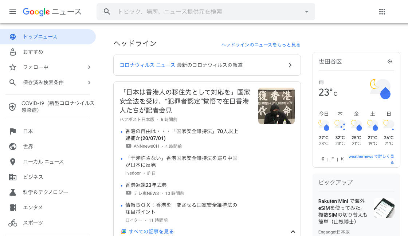Click the globe icon for トップニュース
Image resolution: width=408 pixels, height=236 pixels.
tap(13, 37)
